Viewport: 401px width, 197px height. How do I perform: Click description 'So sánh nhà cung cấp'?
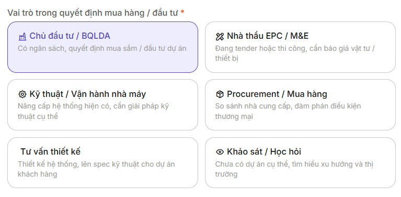pyautogui.click(x=288, y=111)
